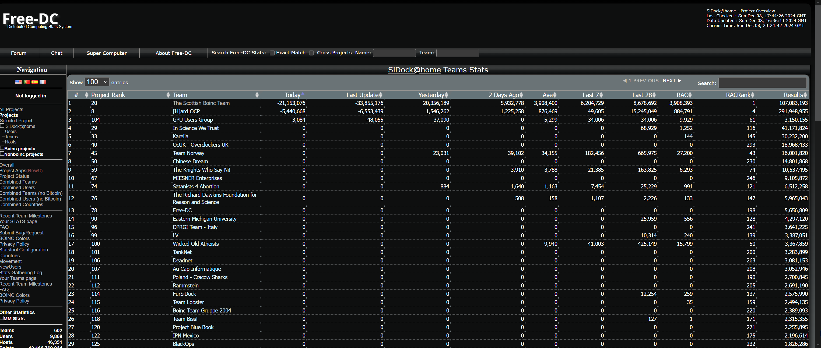Open The Scottish Boinc Team link

point(201,103)
